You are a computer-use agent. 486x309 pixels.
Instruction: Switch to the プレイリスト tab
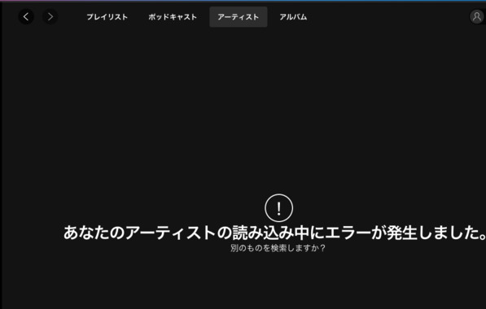point(107,17)
